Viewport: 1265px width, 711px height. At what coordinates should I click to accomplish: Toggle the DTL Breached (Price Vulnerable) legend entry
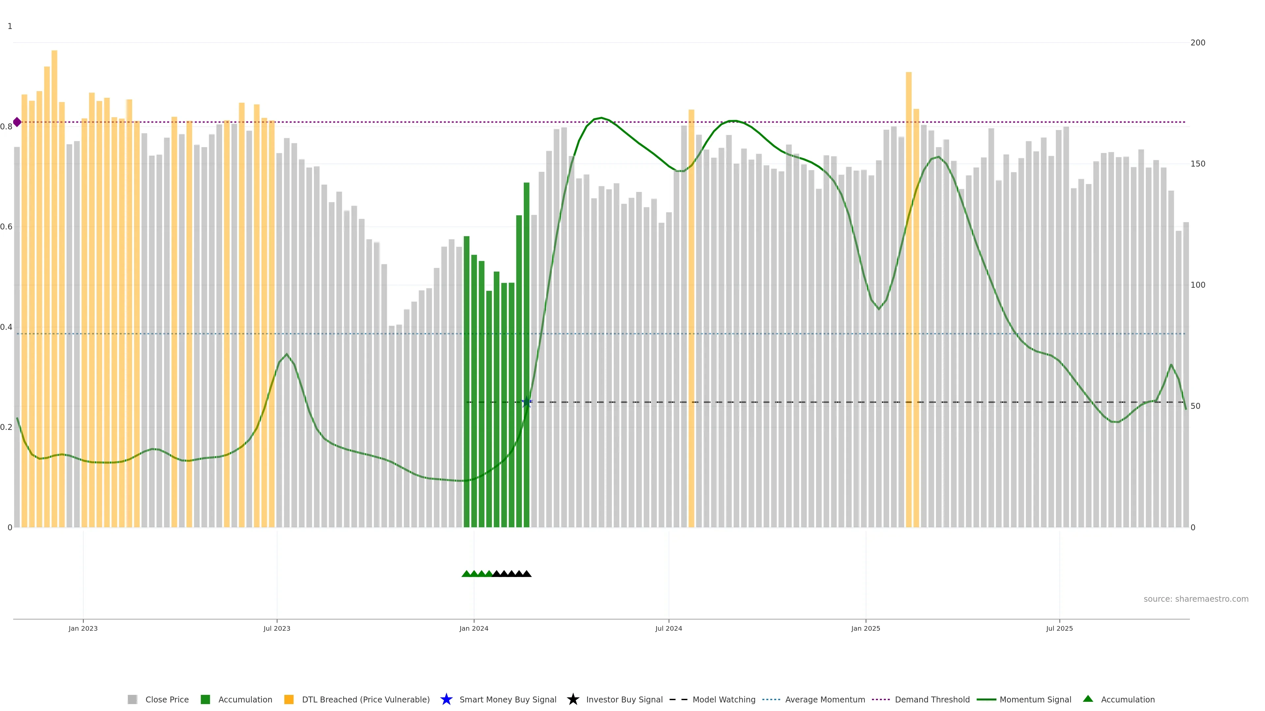pyautogui.click(x=365, y=699)
